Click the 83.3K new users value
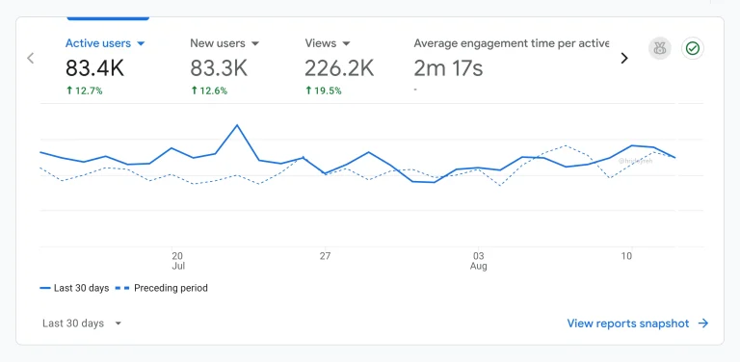The image size is (740, 362). point(219,68)
